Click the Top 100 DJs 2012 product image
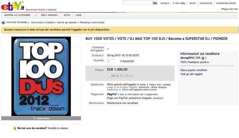The width and height of the screenshot is (239, 138). pyautogui.click(x=41, y=76)
